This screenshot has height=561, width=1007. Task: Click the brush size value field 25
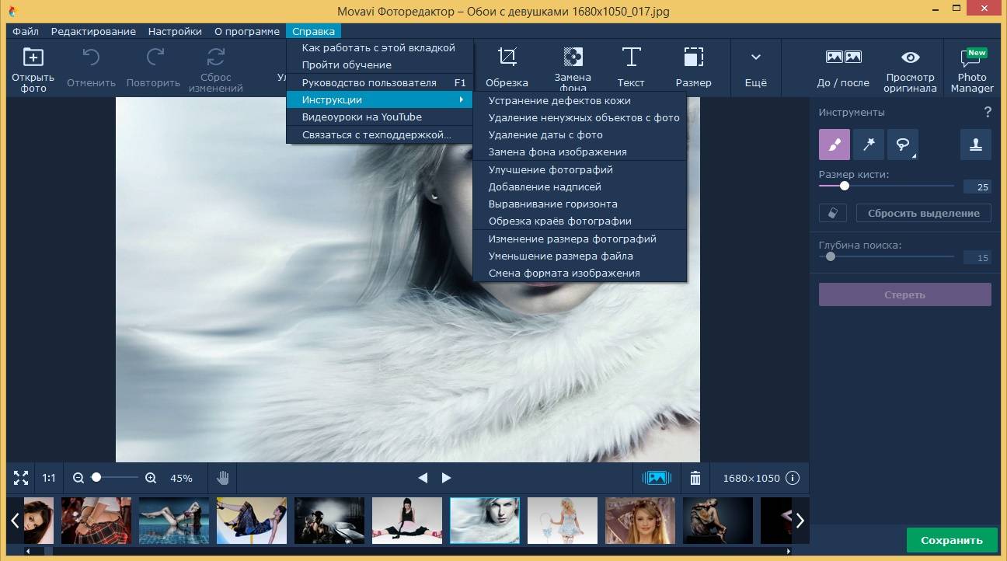[977, 187]
